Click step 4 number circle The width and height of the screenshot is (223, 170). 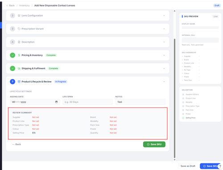(12, 42)
